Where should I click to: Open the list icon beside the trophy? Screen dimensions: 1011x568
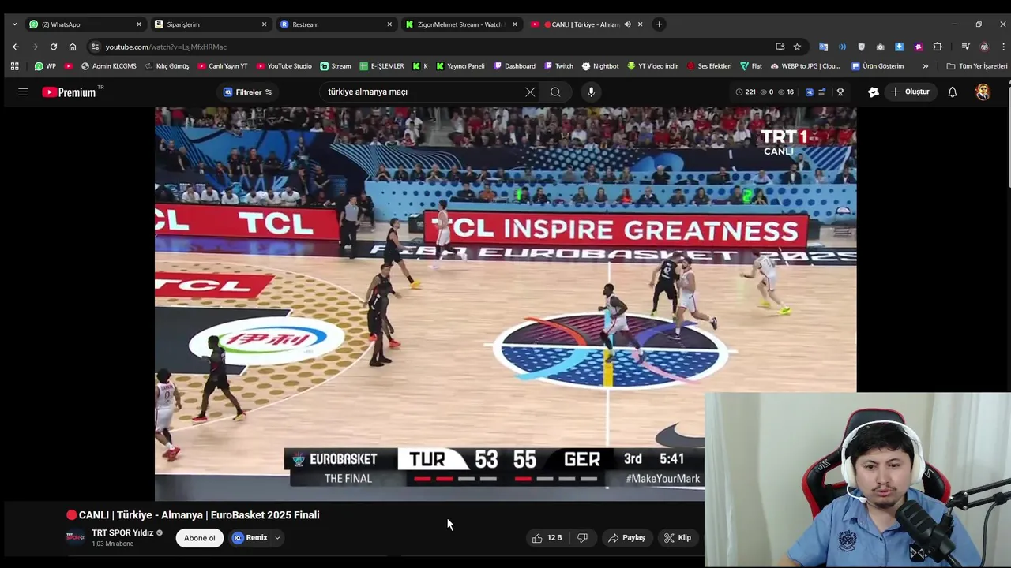tap(822, 92)
